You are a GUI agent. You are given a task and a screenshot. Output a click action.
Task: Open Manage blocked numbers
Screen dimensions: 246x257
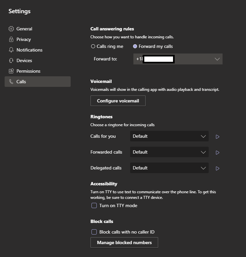(x=124, y=242)
